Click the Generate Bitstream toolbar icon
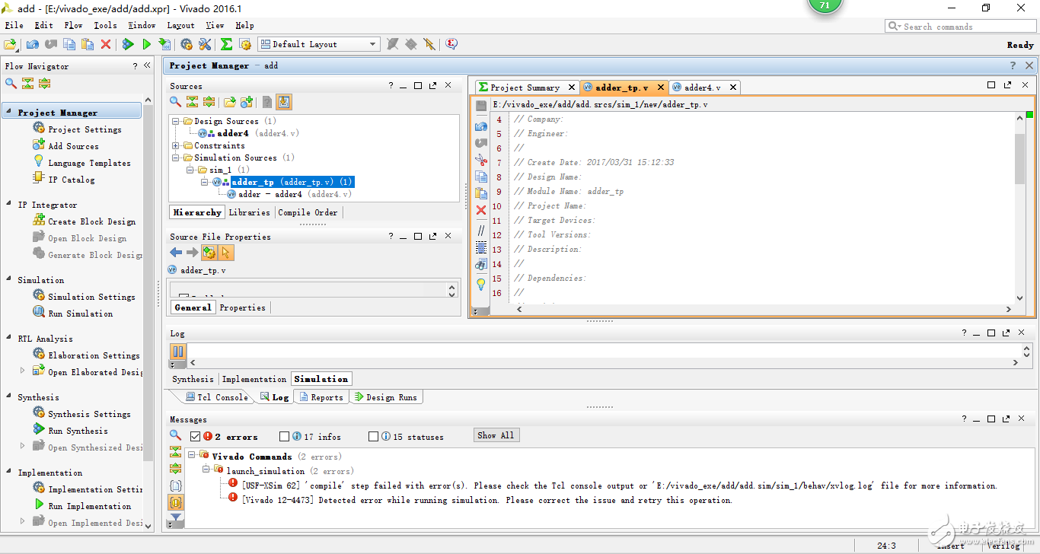This screenshot has height=554, width=1040. point(164,44)
